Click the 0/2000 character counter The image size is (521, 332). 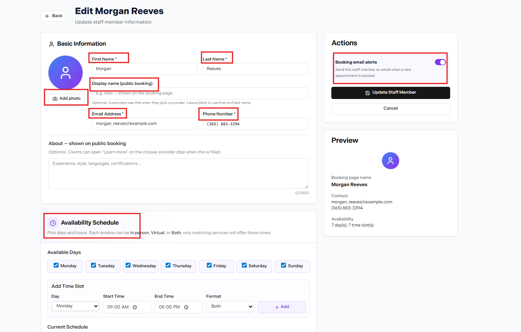click(x=302, y=193)
